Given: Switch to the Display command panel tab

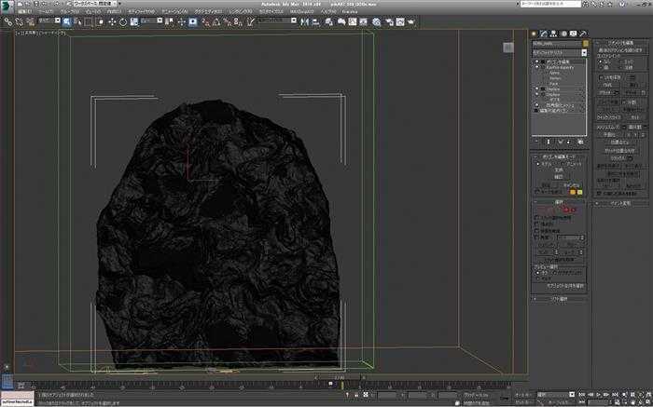Looking at the screenshot, I should [574, 34].
